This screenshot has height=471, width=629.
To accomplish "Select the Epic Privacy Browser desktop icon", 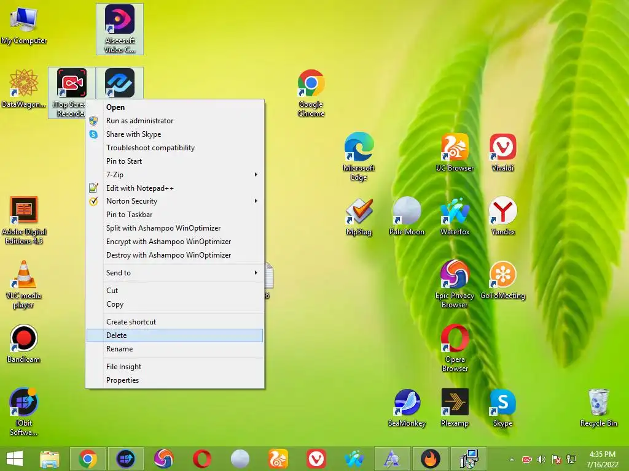I will click(455, 284).
